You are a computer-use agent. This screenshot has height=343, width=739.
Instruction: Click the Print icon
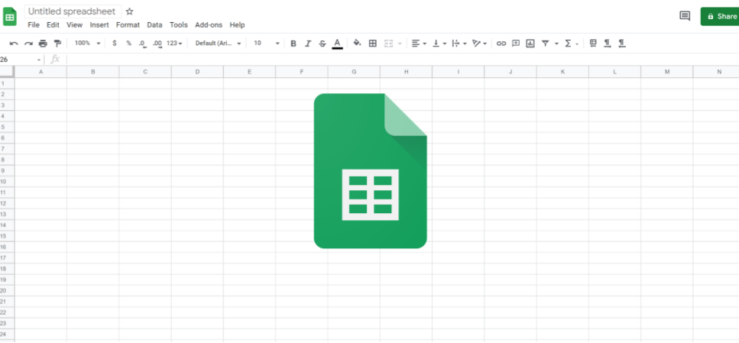tap(43, 44)
